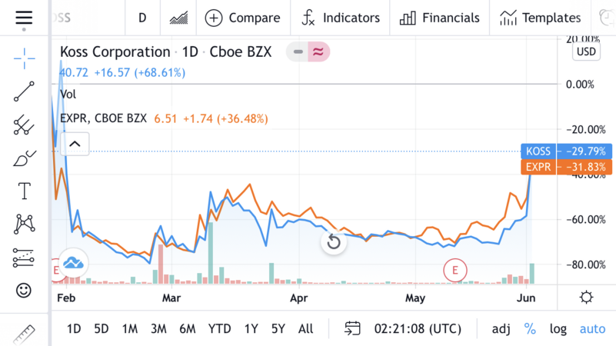Open the D interval dropdown

point(142,18)
